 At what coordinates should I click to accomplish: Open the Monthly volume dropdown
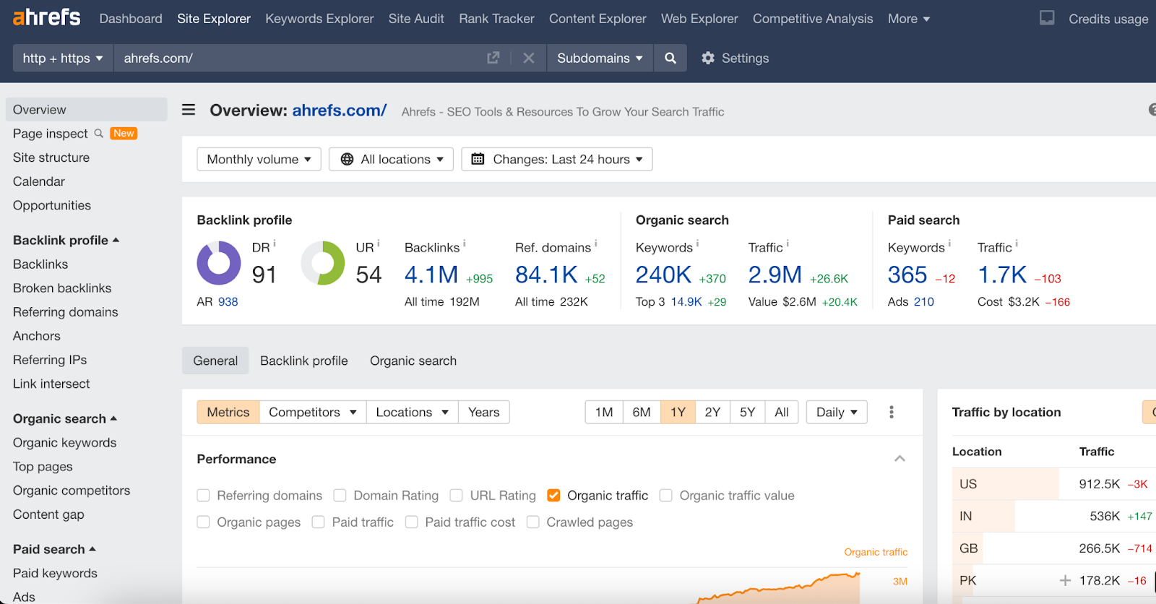pos(259,159)
